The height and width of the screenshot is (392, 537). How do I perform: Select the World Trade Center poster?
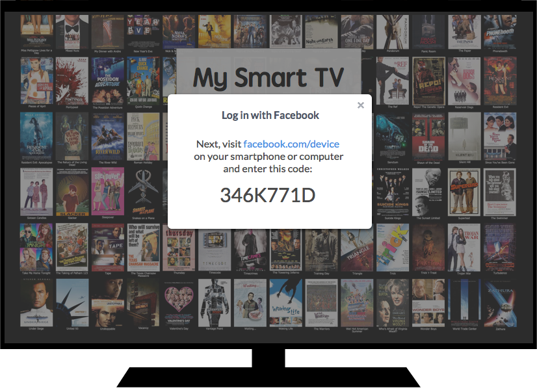(x=464, y=303)
